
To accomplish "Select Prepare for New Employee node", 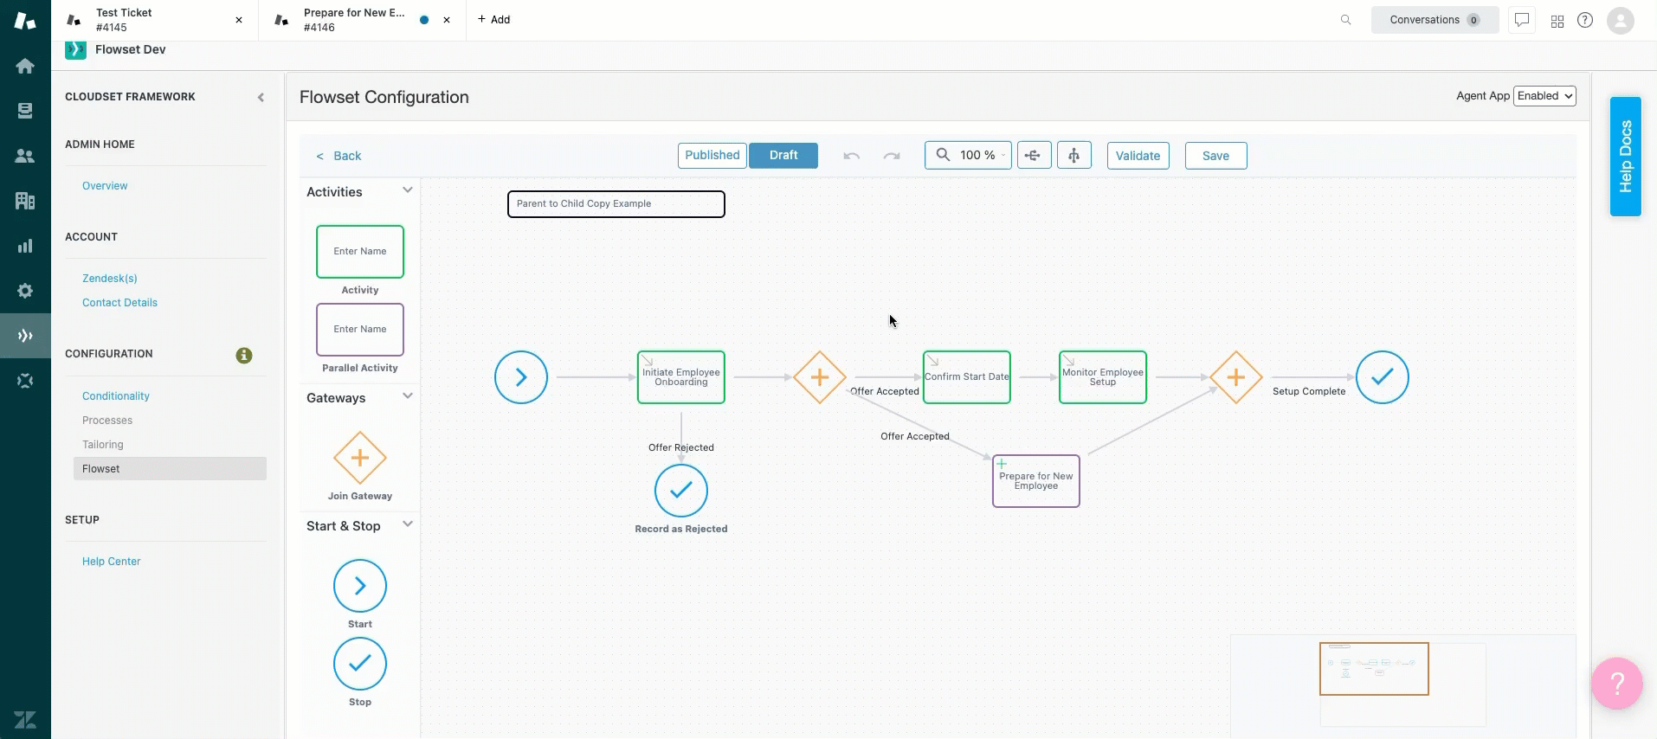I will [1036, 481].
